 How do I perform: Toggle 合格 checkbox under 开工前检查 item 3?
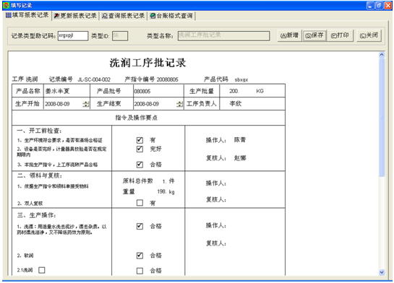click(140, 165)
